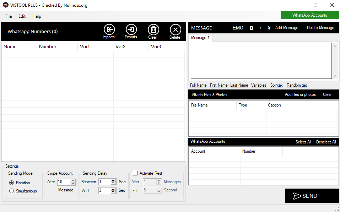Image resolution: width=340 pixels, height=212 pixels.
Task: Increase the Sending Delay And value
Action: click(113, 189)
